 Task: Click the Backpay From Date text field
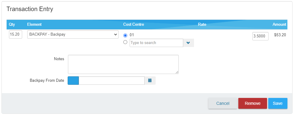click(x=112, y=81)
